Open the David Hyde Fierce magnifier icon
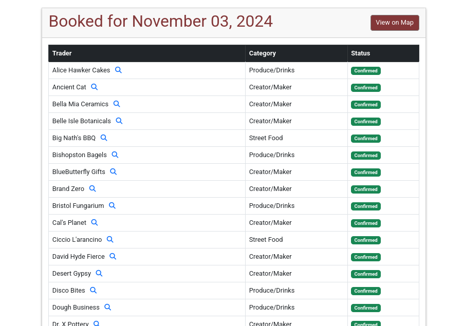Viewport: 463px width, 326px height. tap(113, 256)
